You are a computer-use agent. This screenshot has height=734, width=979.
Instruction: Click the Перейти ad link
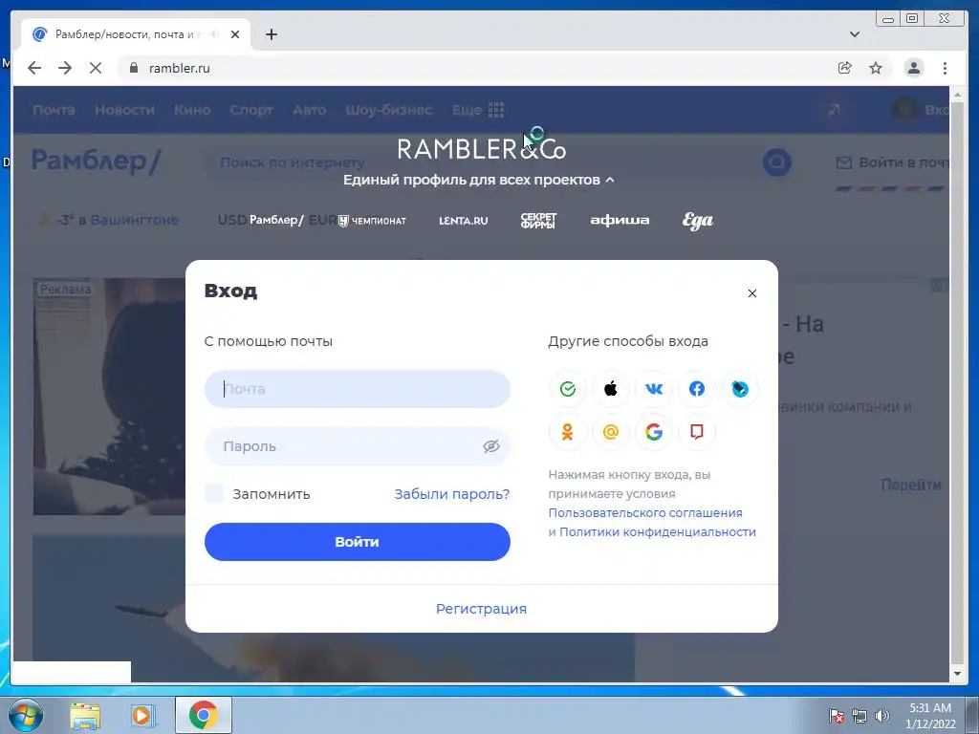pos(911,485)
